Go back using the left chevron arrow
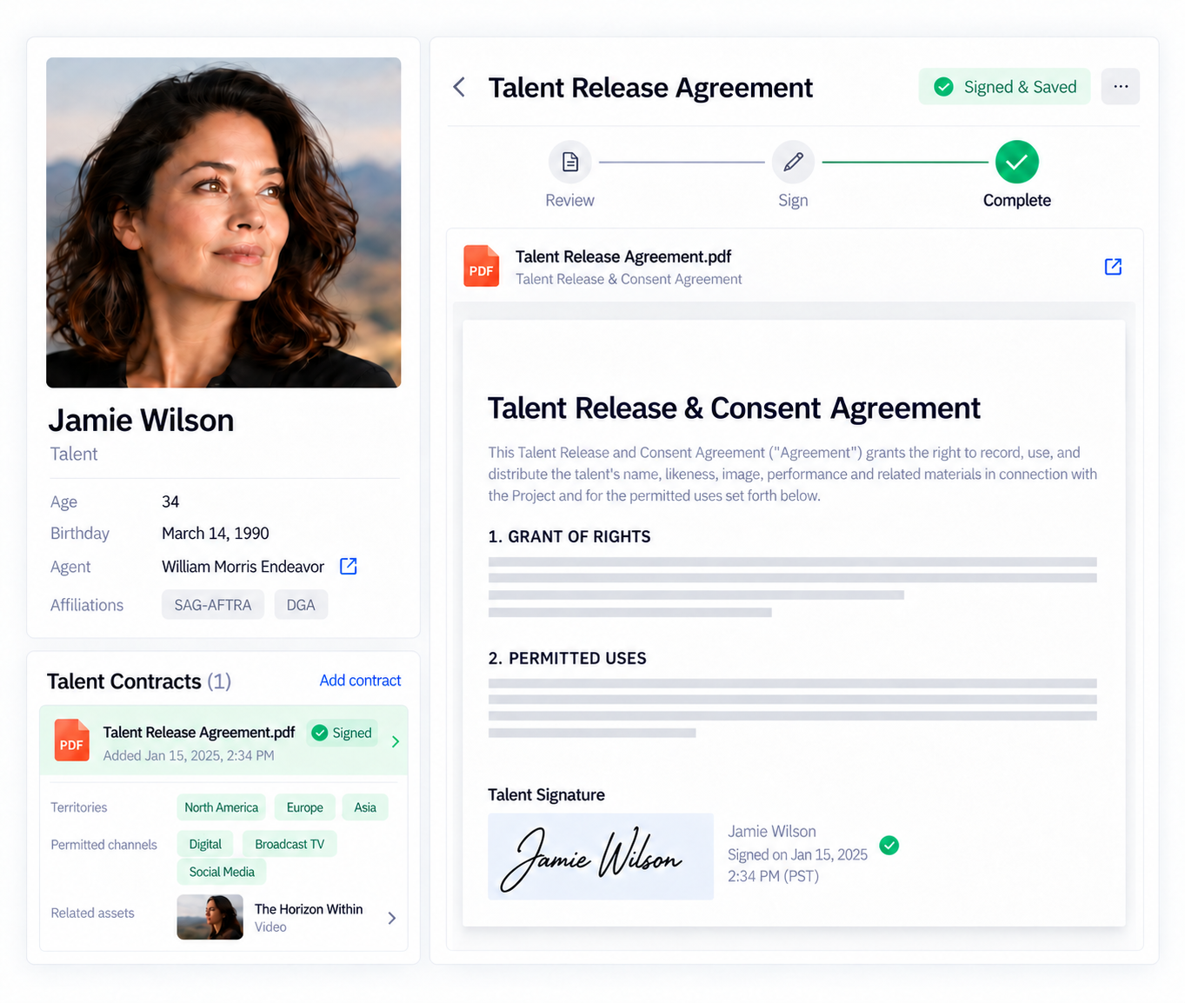This screenshot has width=1185, height=1003. (459, 87)
